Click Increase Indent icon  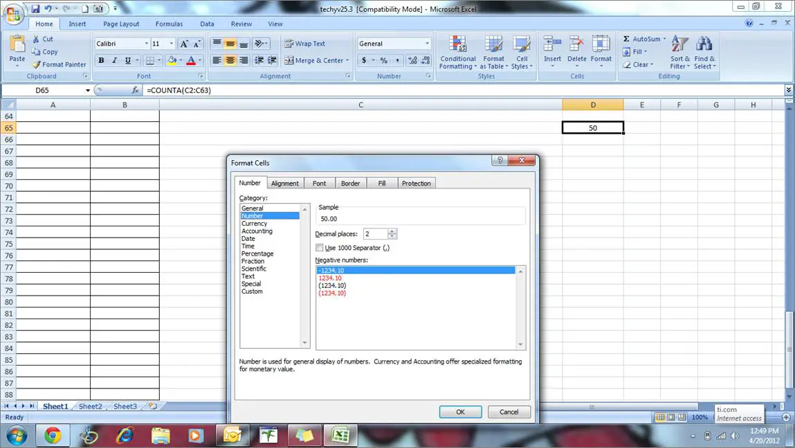click(x=273, y=60)
